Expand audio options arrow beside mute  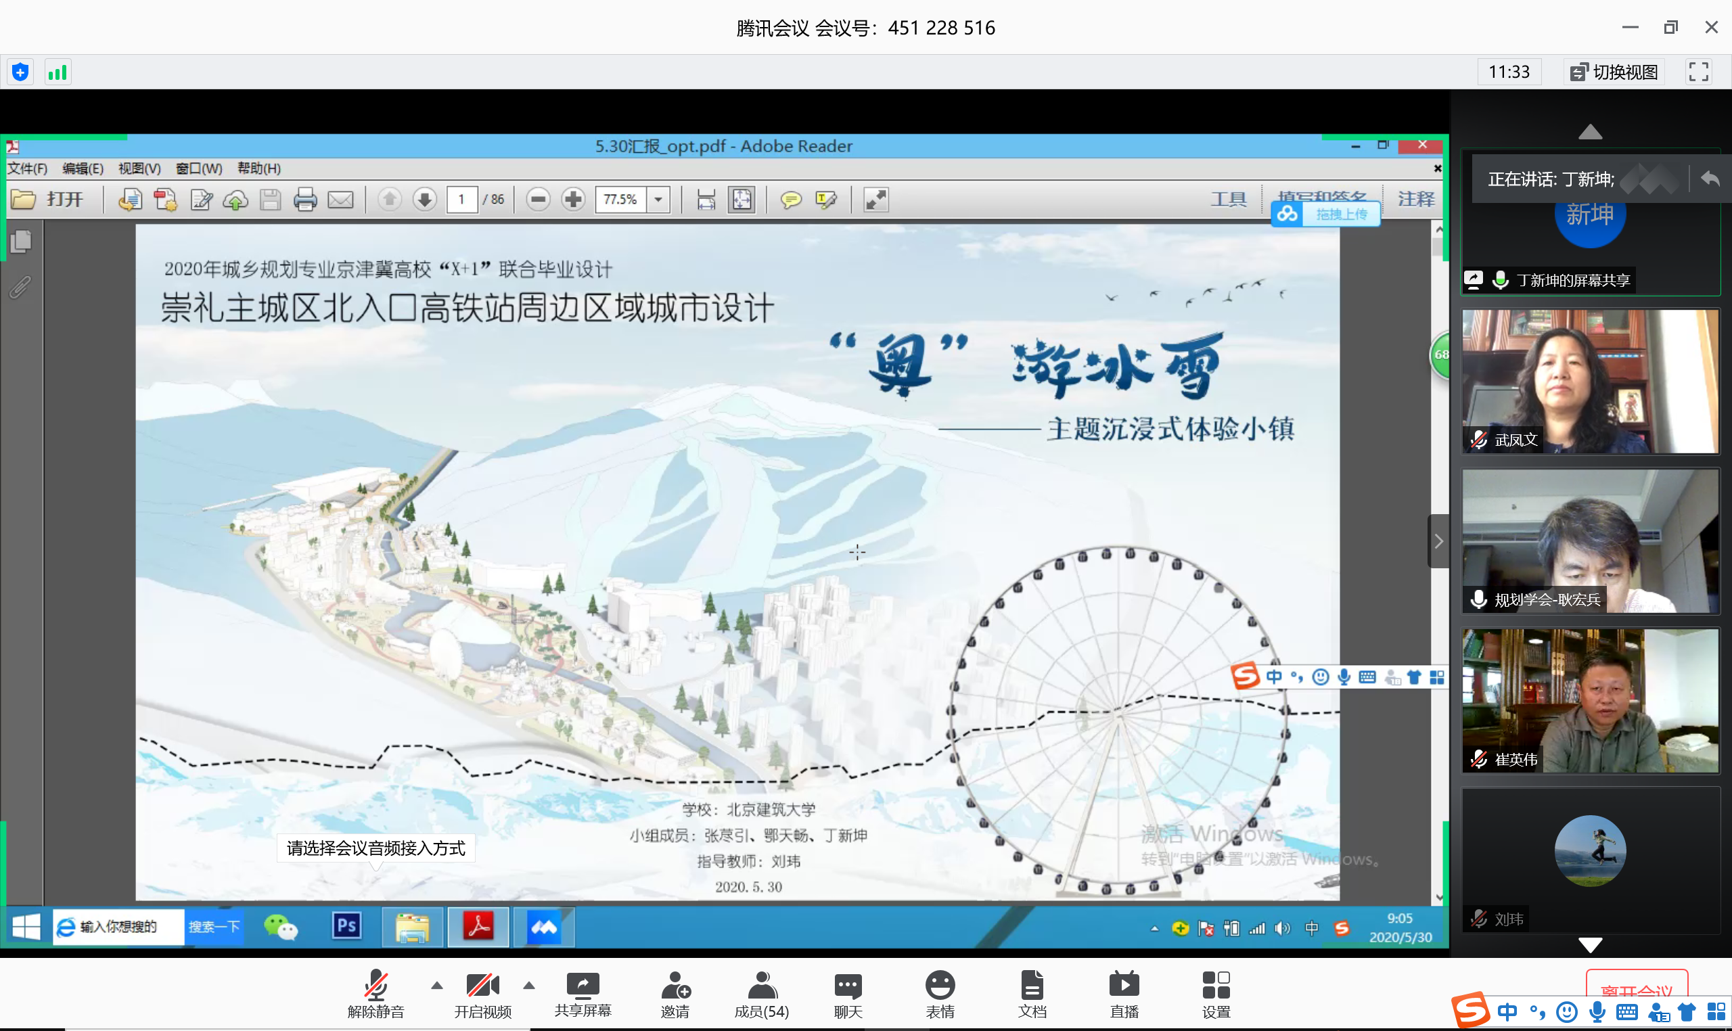[436, 985]
